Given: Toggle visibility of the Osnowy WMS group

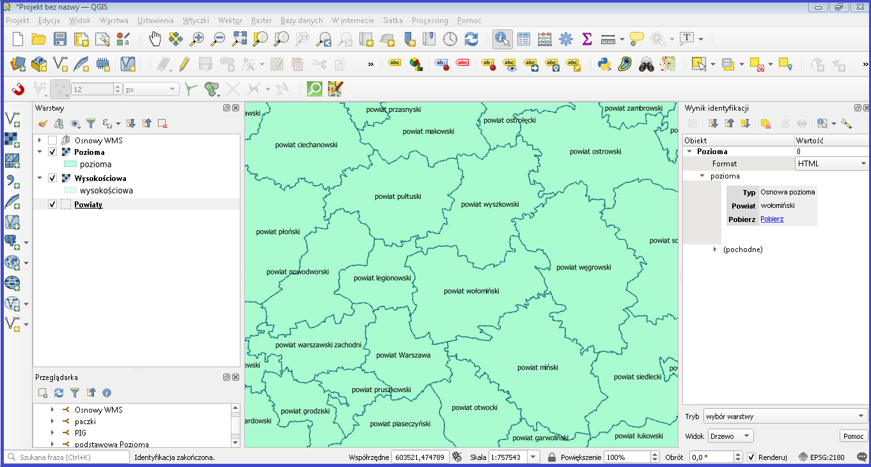Looking at the screenshot, I should coord(52,140).
